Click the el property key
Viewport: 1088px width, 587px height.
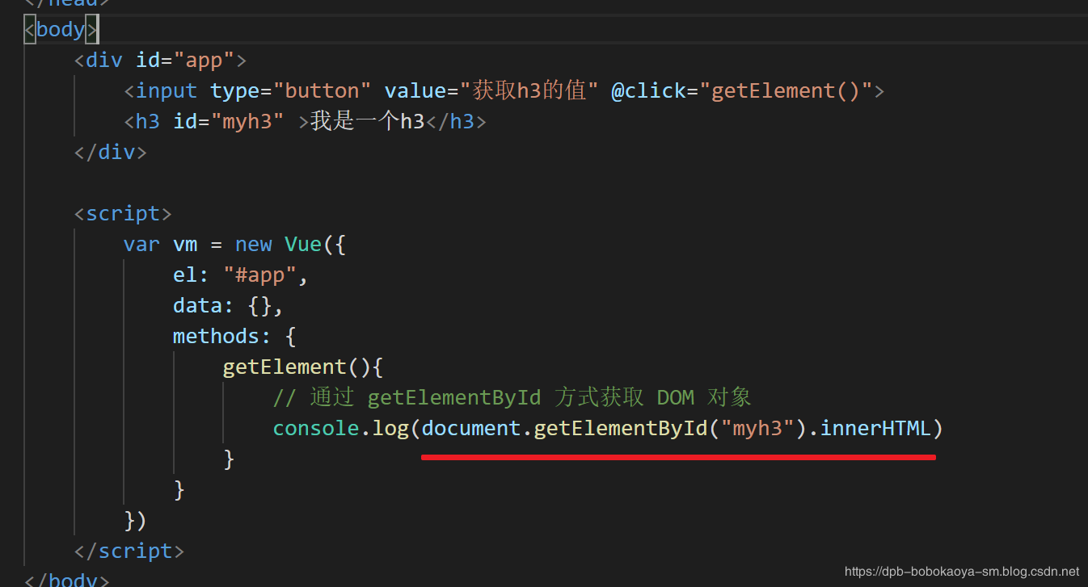pyautogui.click(x=185, y=275)
